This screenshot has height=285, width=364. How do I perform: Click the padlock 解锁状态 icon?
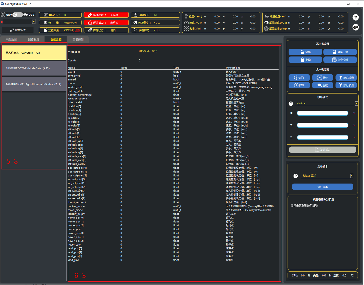[x=90, y=23]
